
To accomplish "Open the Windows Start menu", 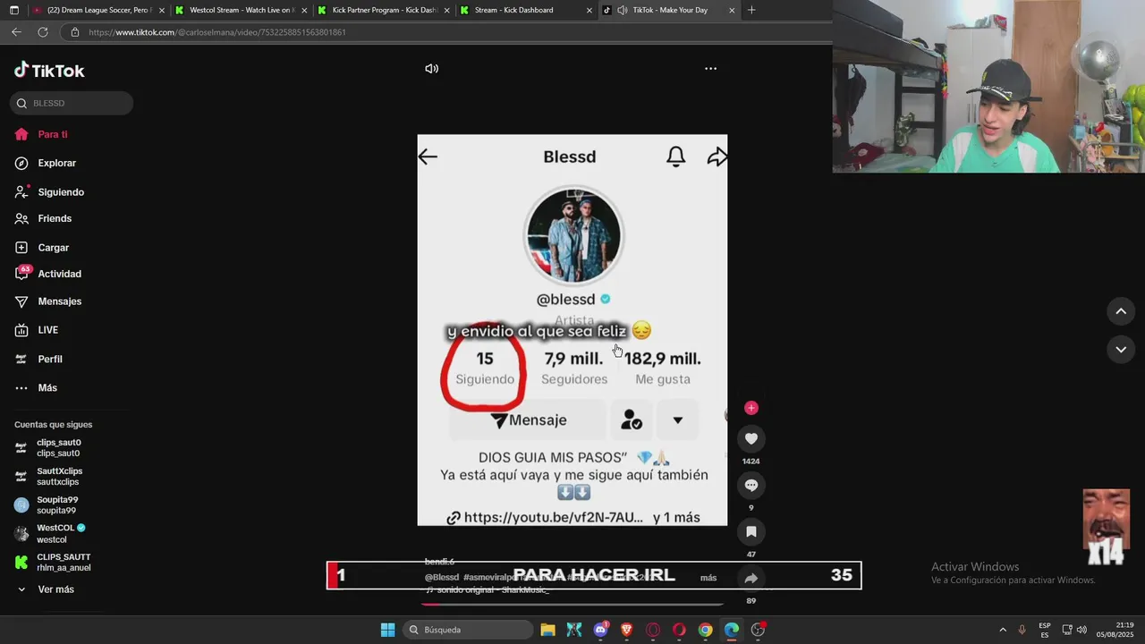I will coord(387,630).
